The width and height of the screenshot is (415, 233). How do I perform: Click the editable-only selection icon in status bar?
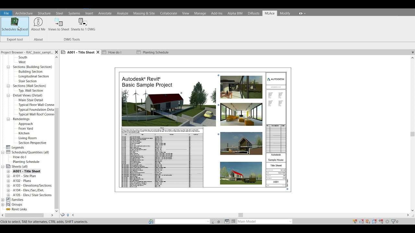(x=213, y=222)
